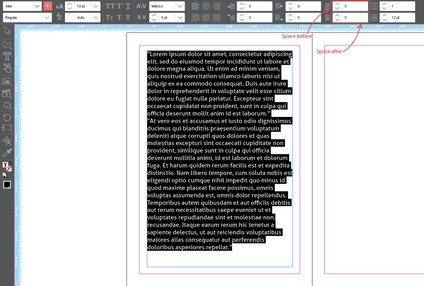Viewport: 424px width, 286px height.
Task: Select the arrow selection tool
Action: tap(7, 31)
